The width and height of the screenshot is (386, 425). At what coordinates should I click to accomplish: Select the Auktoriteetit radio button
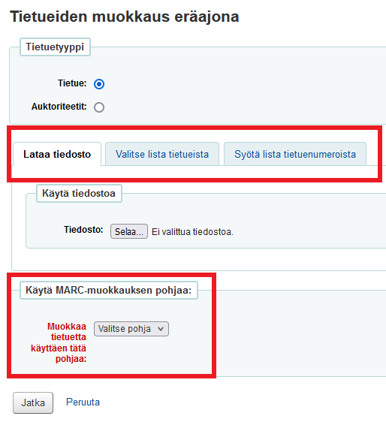coord(99,107)
